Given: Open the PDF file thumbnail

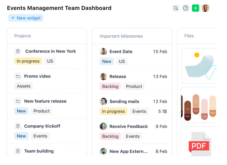Looking at the screenshot, I should click(198, 141).
